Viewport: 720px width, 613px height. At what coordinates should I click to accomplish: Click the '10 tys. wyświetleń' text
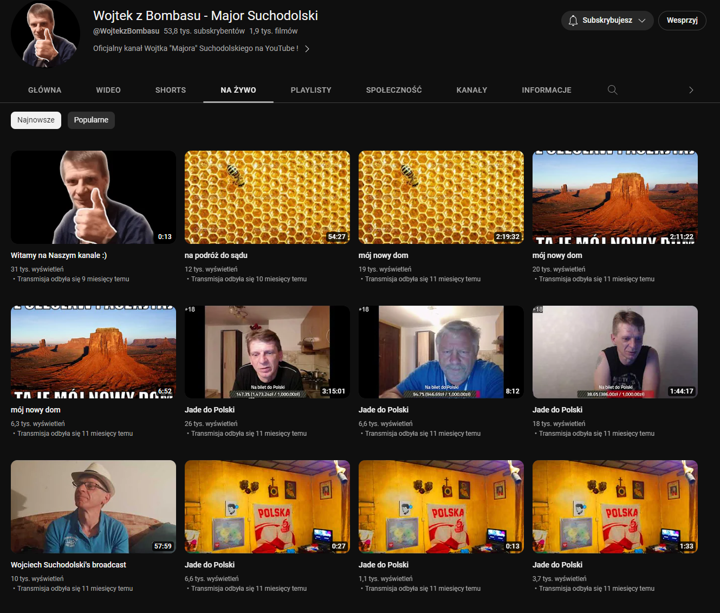click(x=37, y=579)
